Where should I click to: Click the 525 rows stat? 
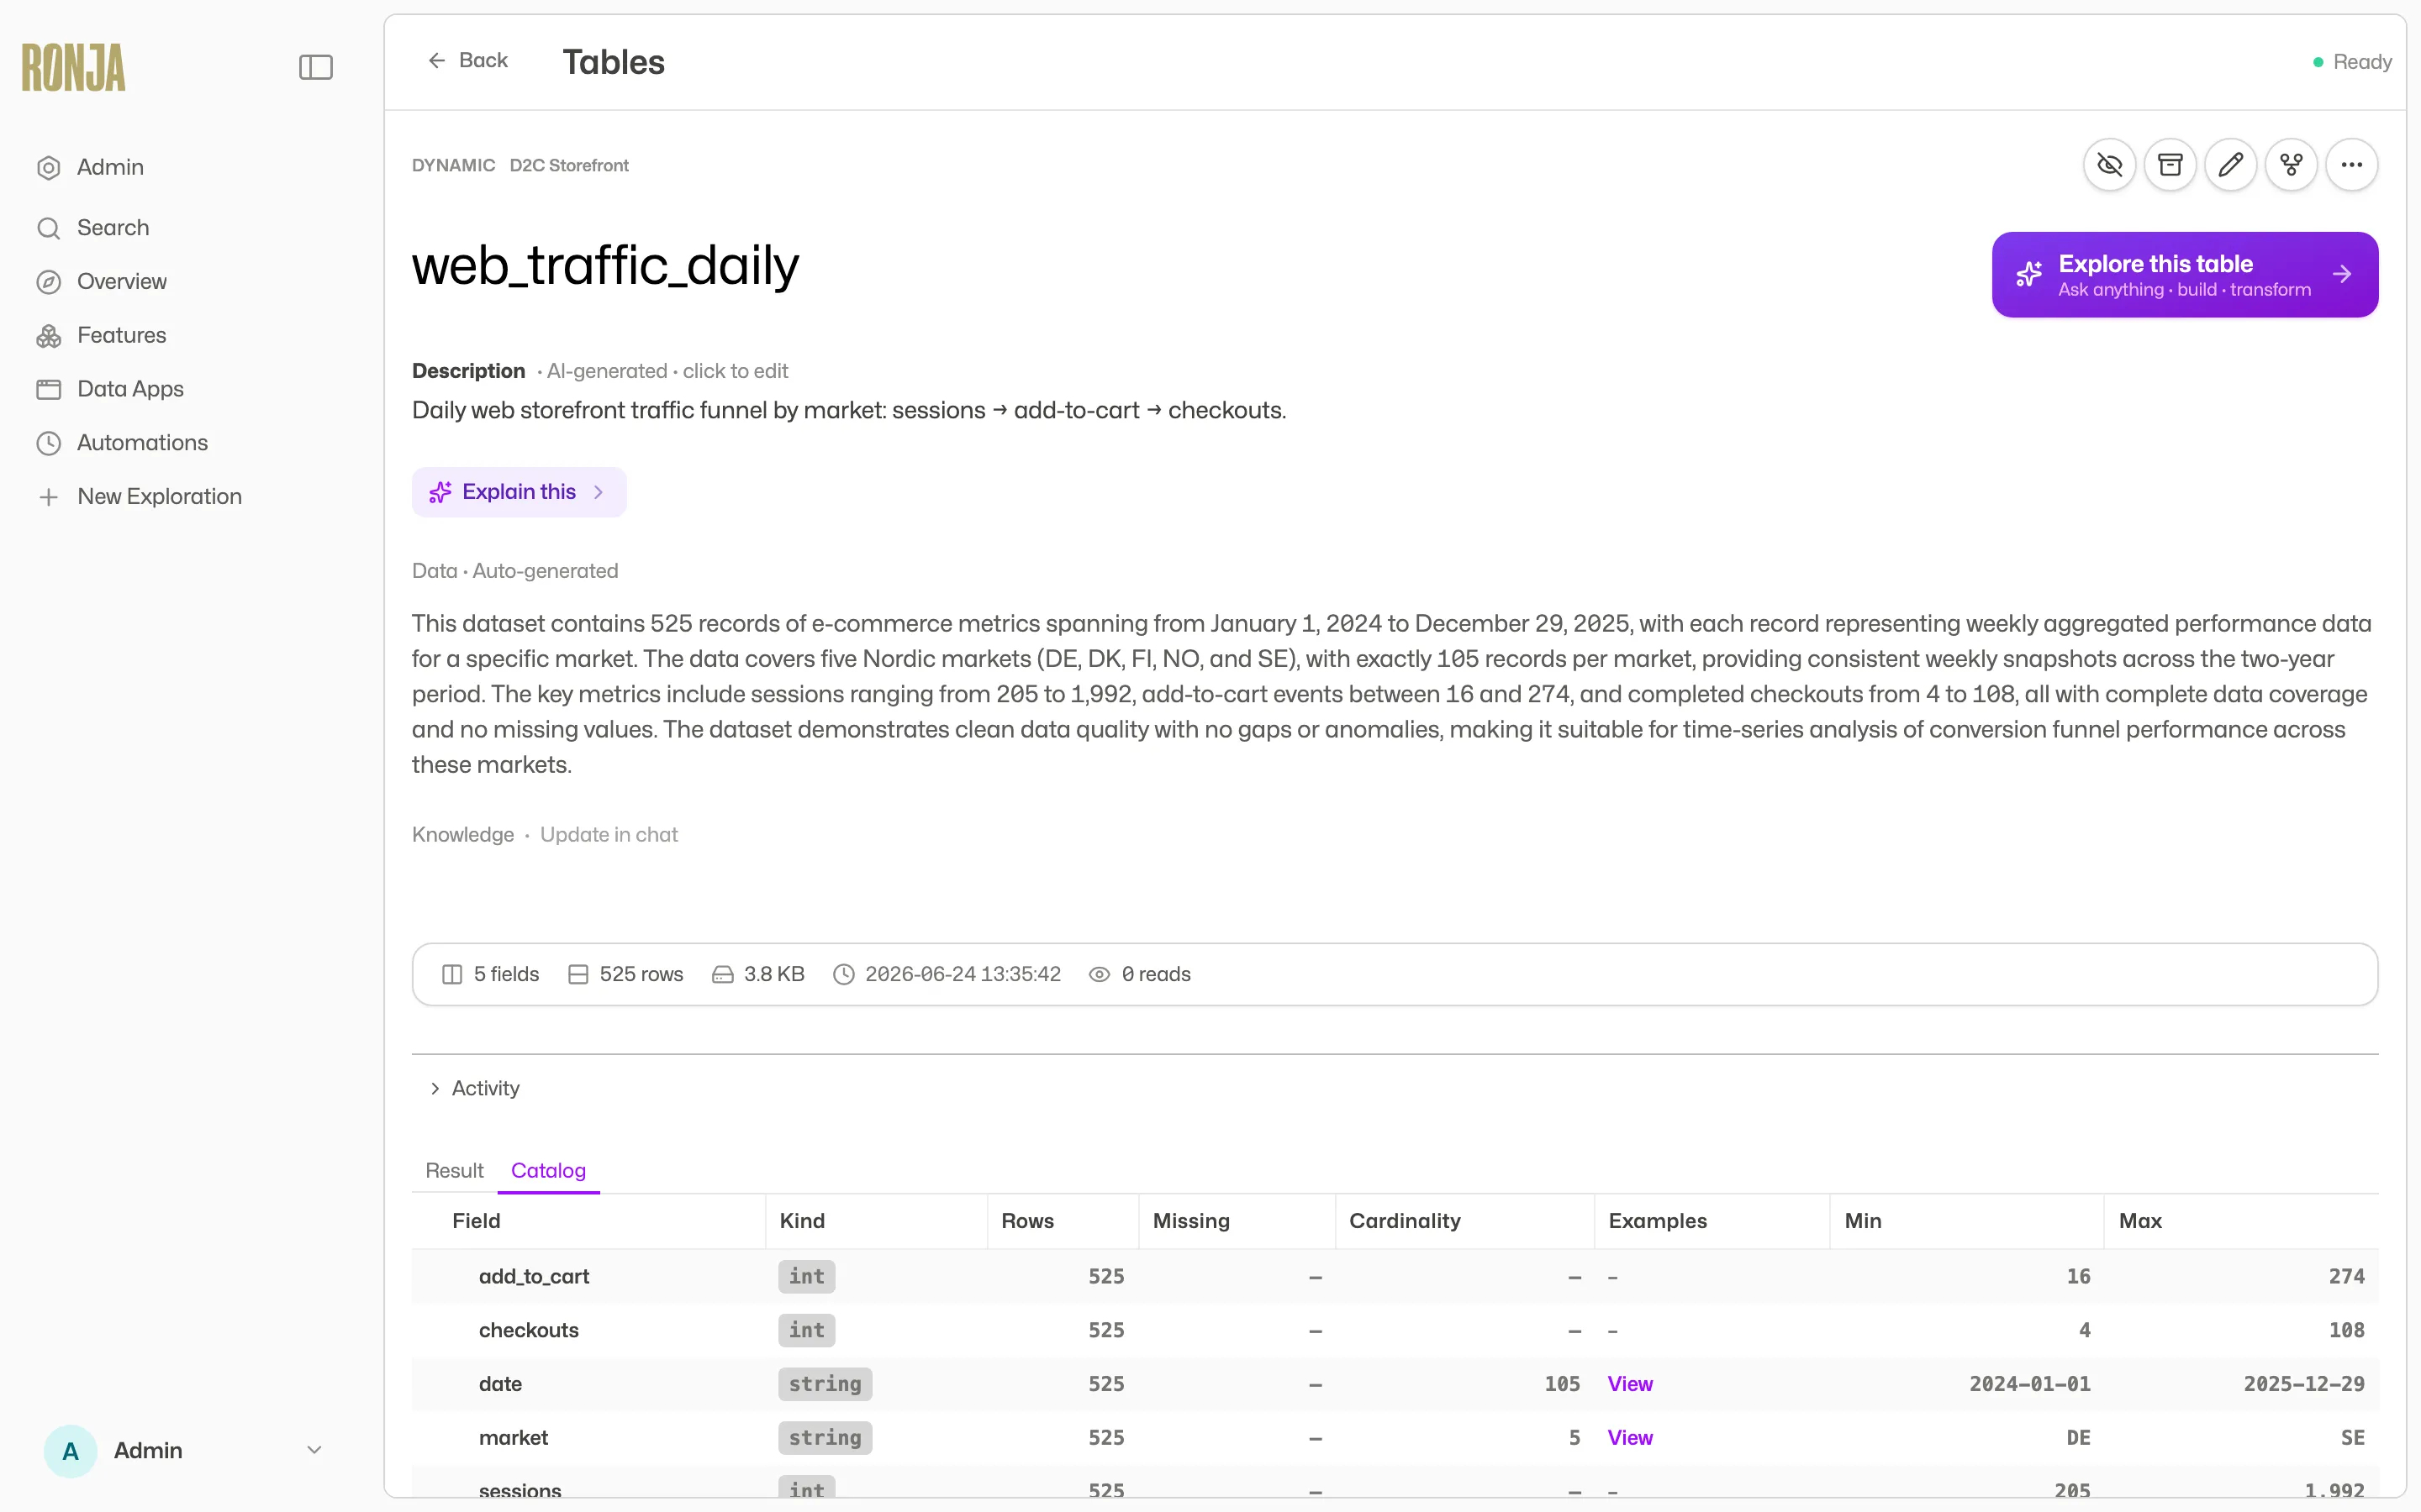625,975
